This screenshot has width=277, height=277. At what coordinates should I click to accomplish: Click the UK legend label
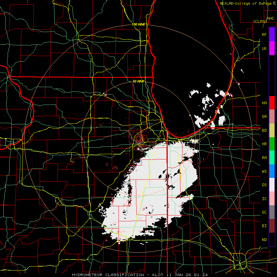[x=264, y=48]
